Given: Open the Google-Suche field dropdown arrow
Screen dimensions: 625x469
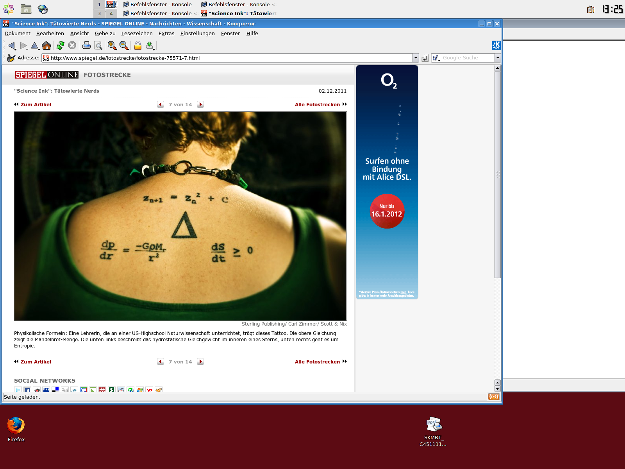Looking at the screenshot, I should click(497, 58).
